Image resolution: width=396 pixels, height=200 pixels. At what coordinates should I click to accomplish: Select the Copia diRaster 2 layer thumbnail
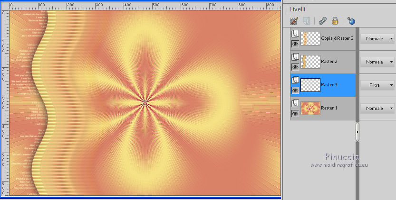(x=310, y=38)
